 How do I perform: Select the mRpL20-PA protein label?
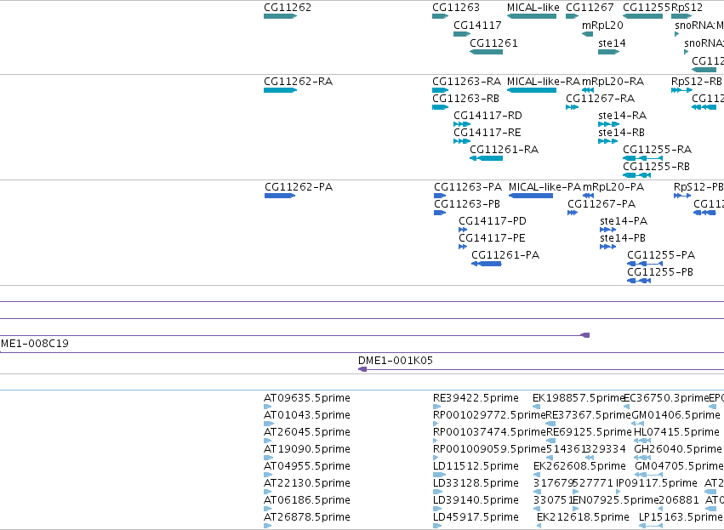point(613,187)
